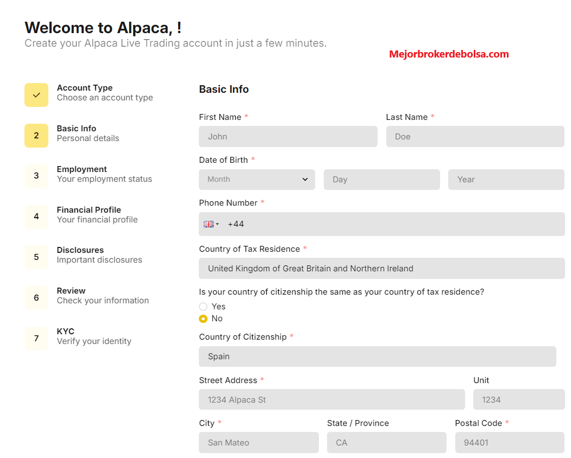
Task: Choose the No radio option
Action: tap(203, 319)
